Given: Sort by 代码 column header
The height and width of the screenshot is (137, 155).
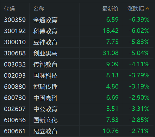Looking at the screenshot, I should click(x=9, y=9).
